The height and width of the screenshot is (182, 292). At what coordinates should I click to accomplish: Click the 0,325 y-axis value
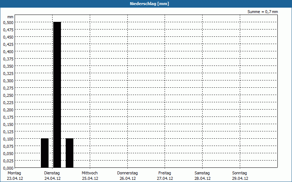pyautogui.click(x=8, y=74)
